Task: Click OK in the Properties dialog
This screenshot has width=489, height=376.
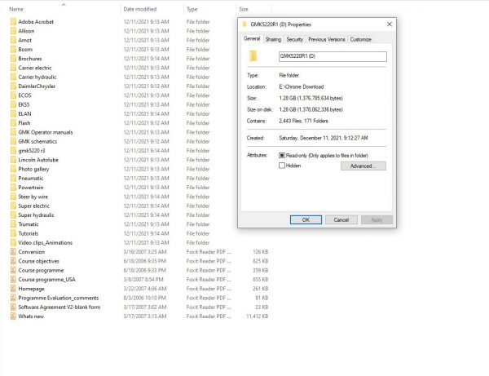Action: [x=306, y=219]
